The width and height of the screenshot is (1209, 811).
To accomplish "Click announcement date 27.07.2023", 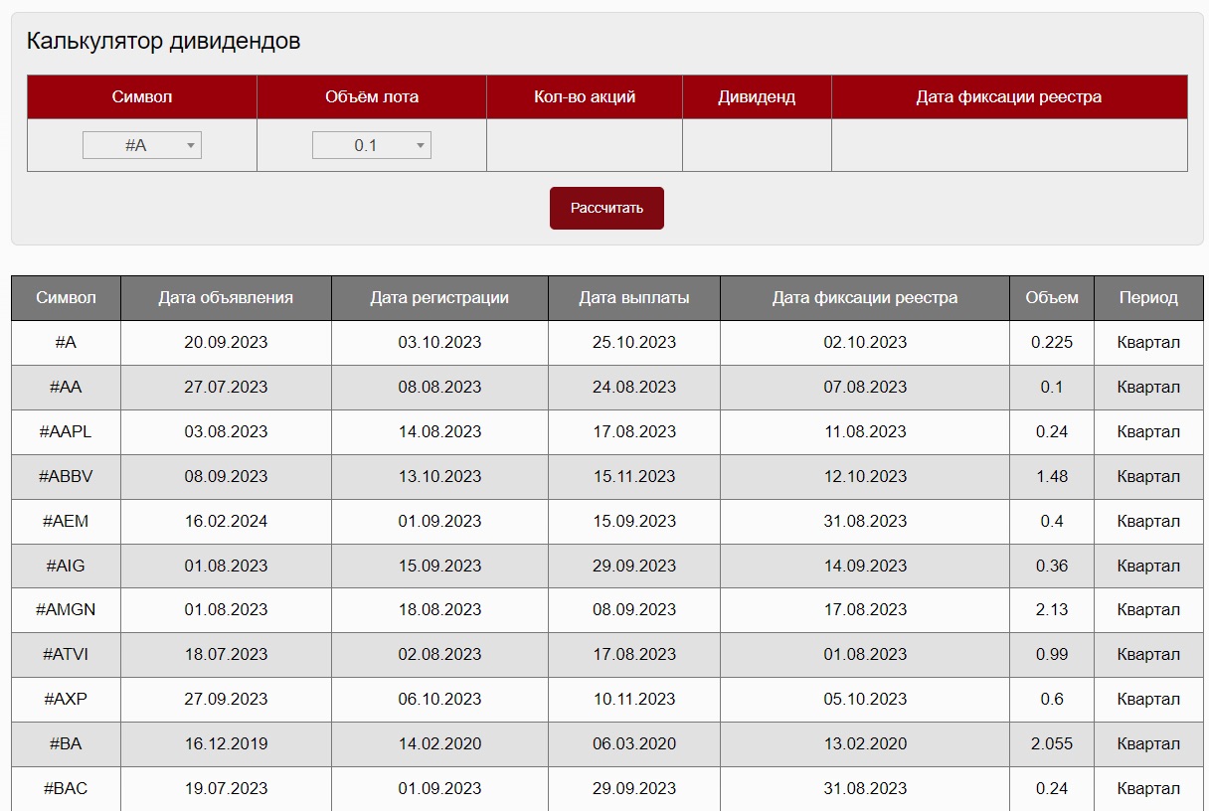I will (226, 388).
